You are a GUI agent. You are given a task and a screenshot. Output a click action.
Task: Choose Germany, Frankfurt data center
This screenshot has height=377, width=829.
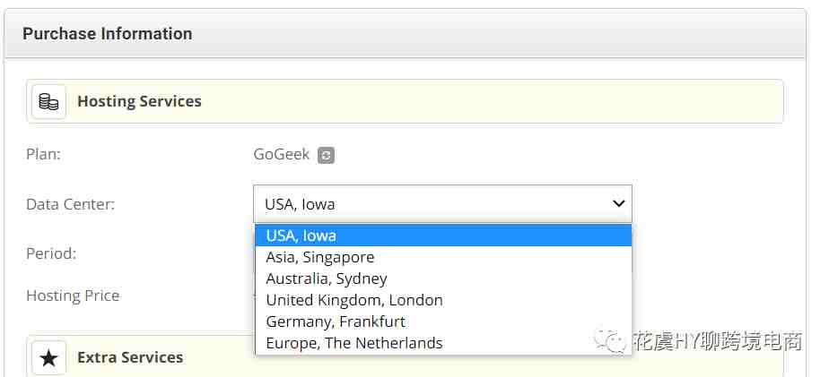pyautogui.click(x=443, y=321)
